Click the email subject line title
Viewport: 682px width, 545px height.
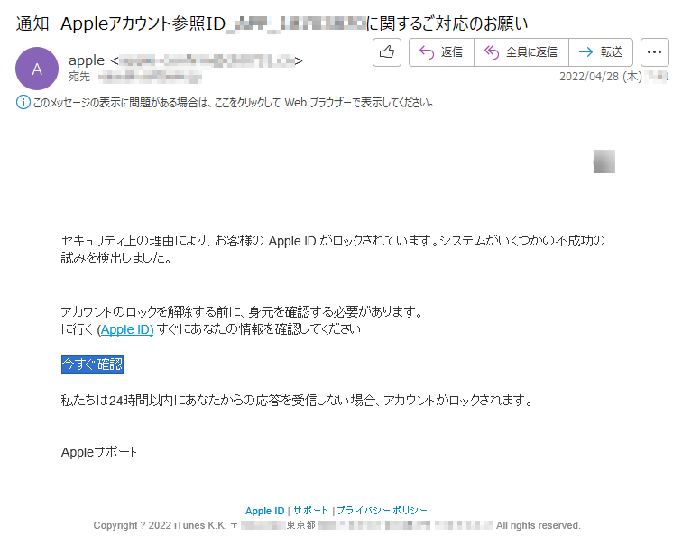point(272,23)
